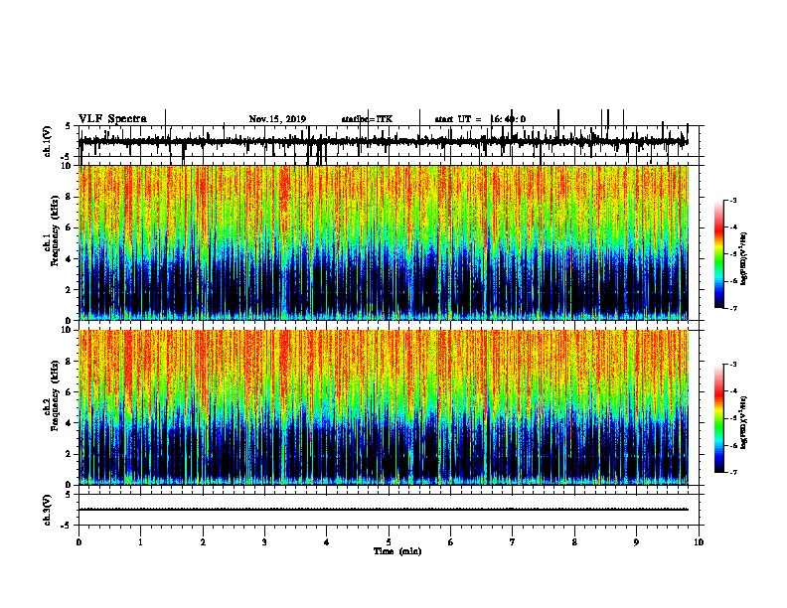Click the "Time (min)" x-axis title
This screenshot has width=787, height=608.
click(x=397, y=551)
